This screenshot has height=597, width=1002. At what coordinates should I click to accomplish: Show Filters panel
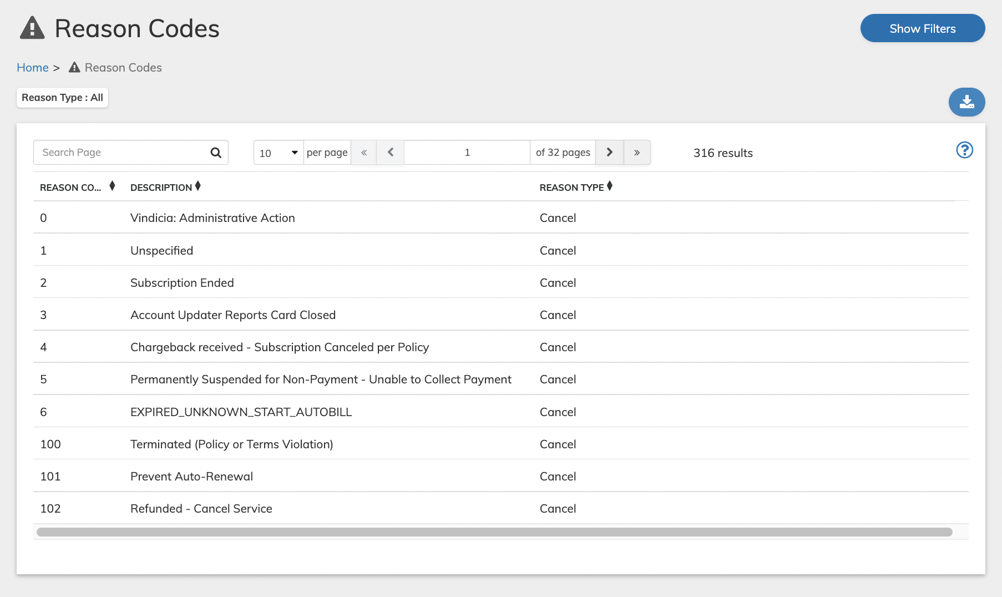click(x=922, y=28)
